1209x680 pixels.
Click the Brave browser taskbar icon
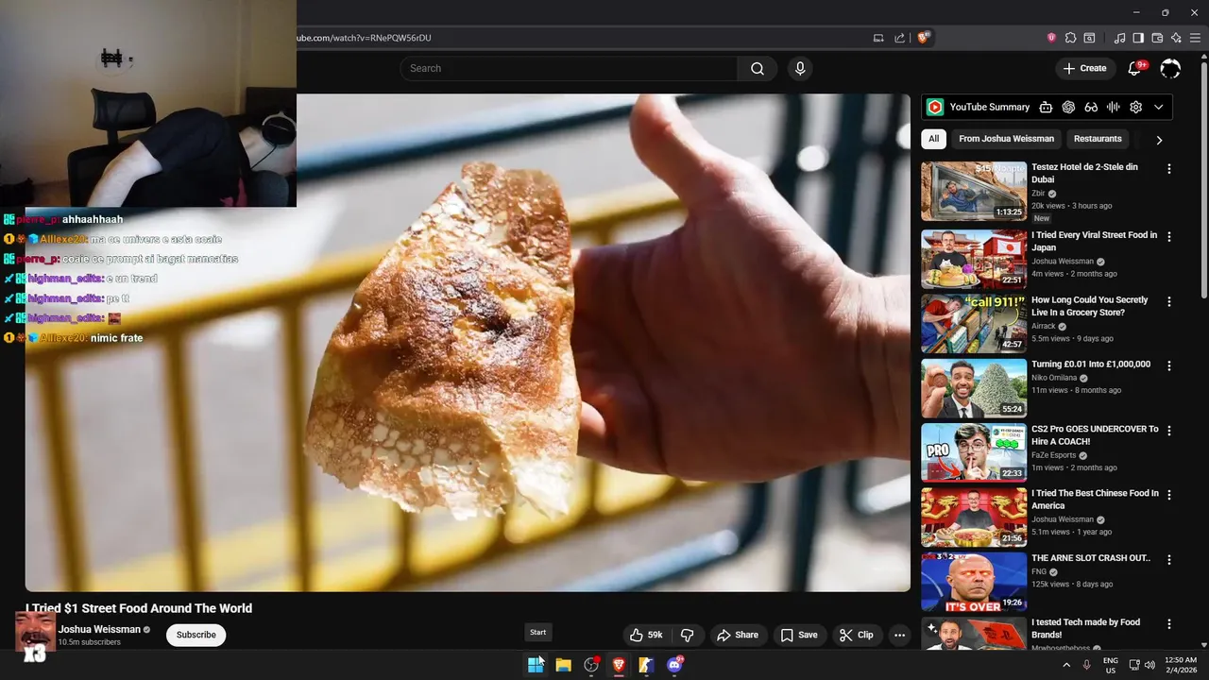(x=619, y=665)
